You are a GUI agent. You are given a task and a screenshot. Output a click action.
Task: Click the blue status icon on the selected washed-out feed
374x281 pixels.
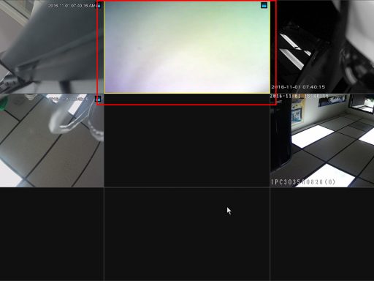pyautogui.click(x=264, y=5)
